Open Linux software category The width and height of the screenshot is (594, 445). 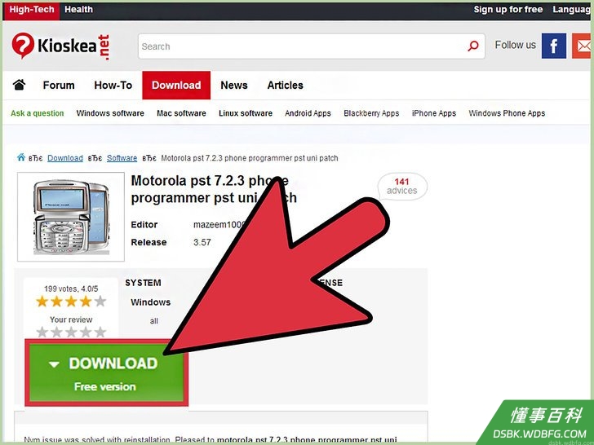(x=246, y=113)
